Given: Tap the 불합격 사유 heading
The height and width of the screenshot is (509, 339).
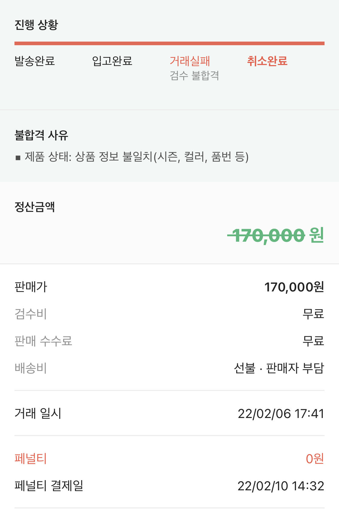Looking at the screenshot, I should [41, 135].
